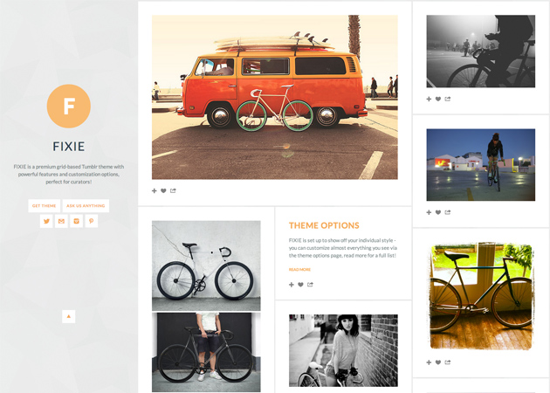Follow the READ MORE link

[299, 270]
